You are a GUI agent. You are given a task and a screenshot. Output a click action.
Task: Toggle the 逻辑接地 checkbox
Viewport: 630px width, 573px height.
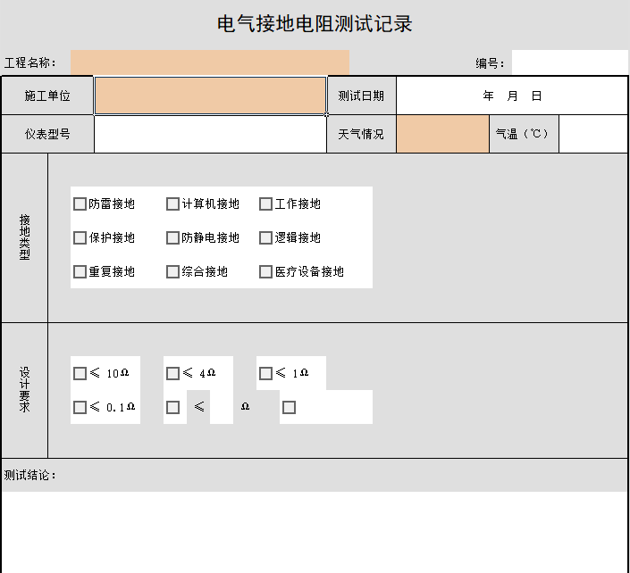tap(265, 238)
